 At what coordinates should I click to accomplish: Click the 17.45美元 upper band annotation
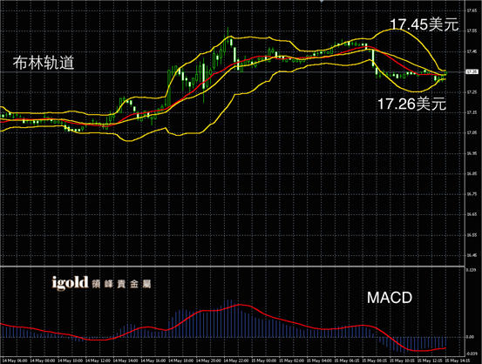(x=424, y=24)
